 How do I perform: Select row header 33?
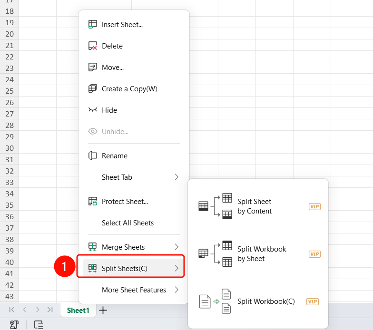[x=10, y=183]
